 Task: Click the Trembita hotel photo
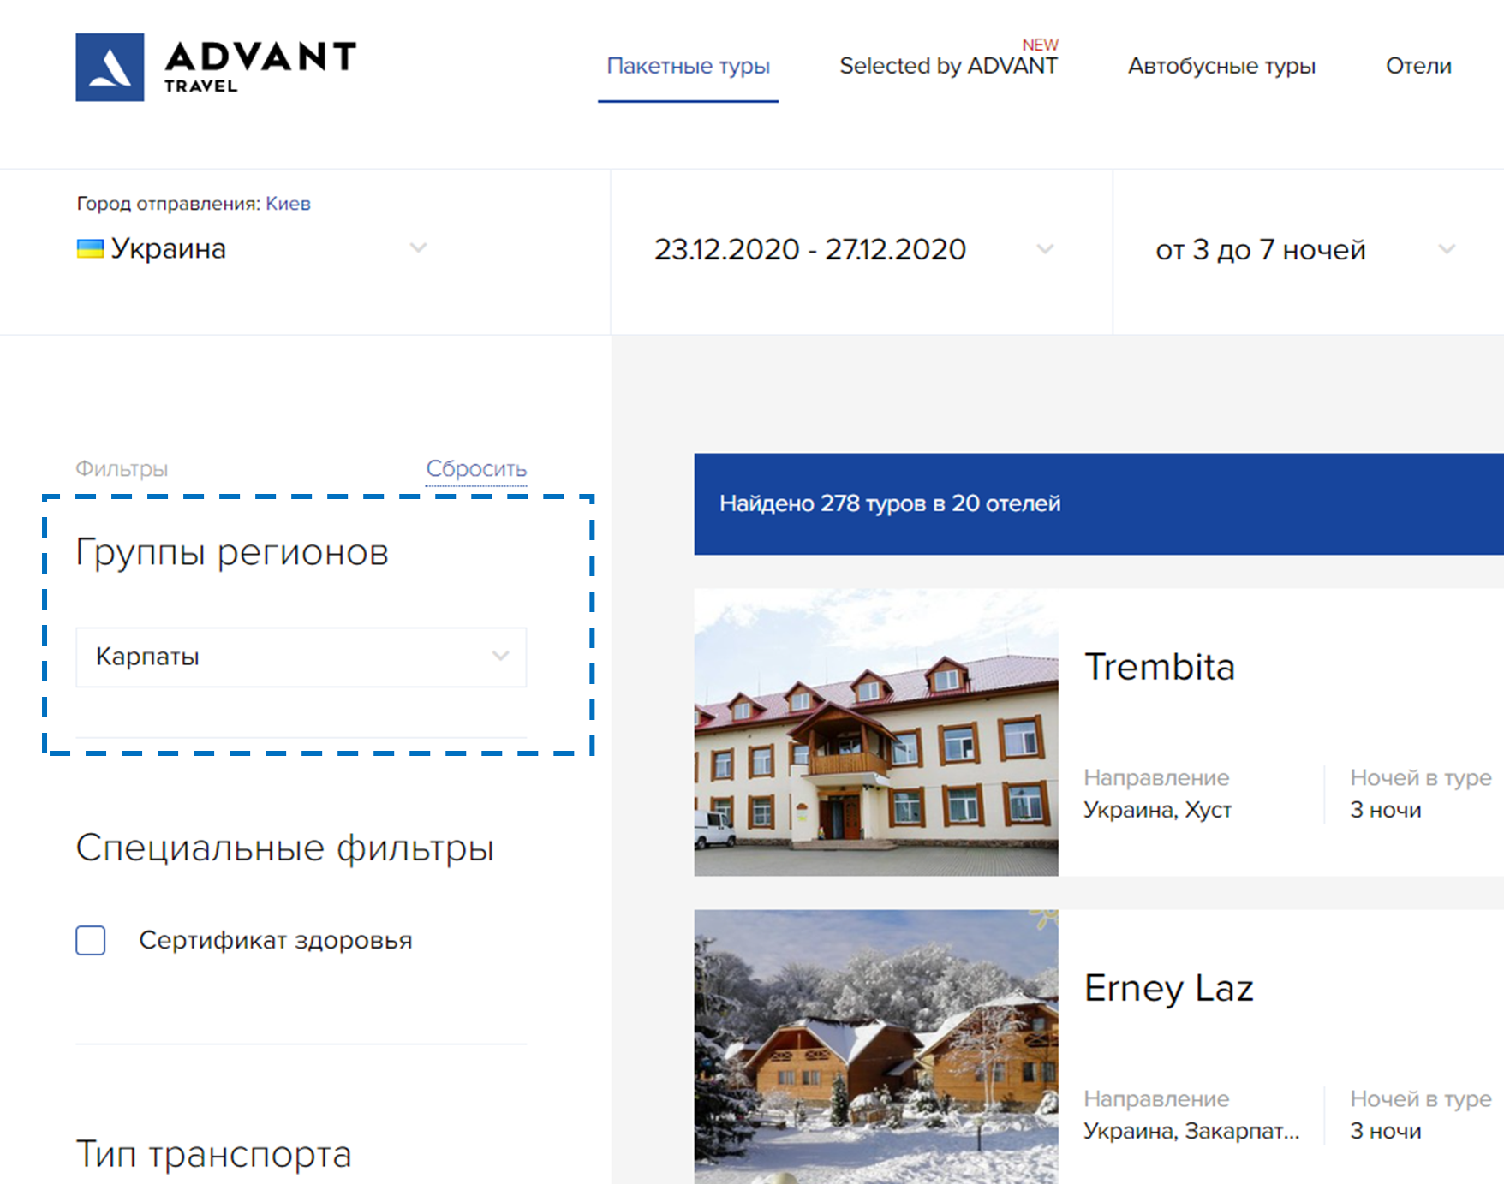[875, 732]
